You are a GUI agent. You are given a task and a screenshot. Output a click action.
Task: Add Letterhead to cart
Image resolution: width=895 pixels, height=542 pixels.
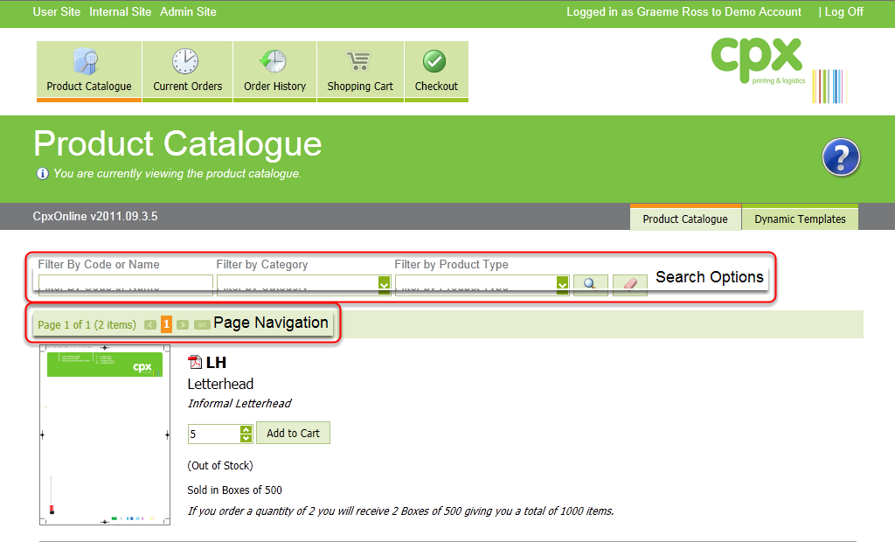coord(293,434)
